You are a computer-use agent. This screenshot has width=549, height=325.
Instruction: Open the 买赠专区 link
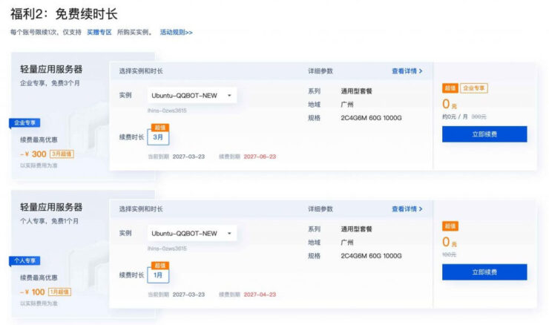coord(99,32)
